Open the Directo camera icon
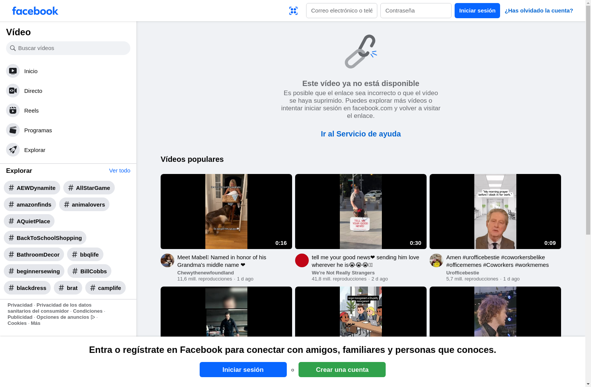Image resolution: width=591 pixels, height=387 pixels. click(x=13, y=91)
